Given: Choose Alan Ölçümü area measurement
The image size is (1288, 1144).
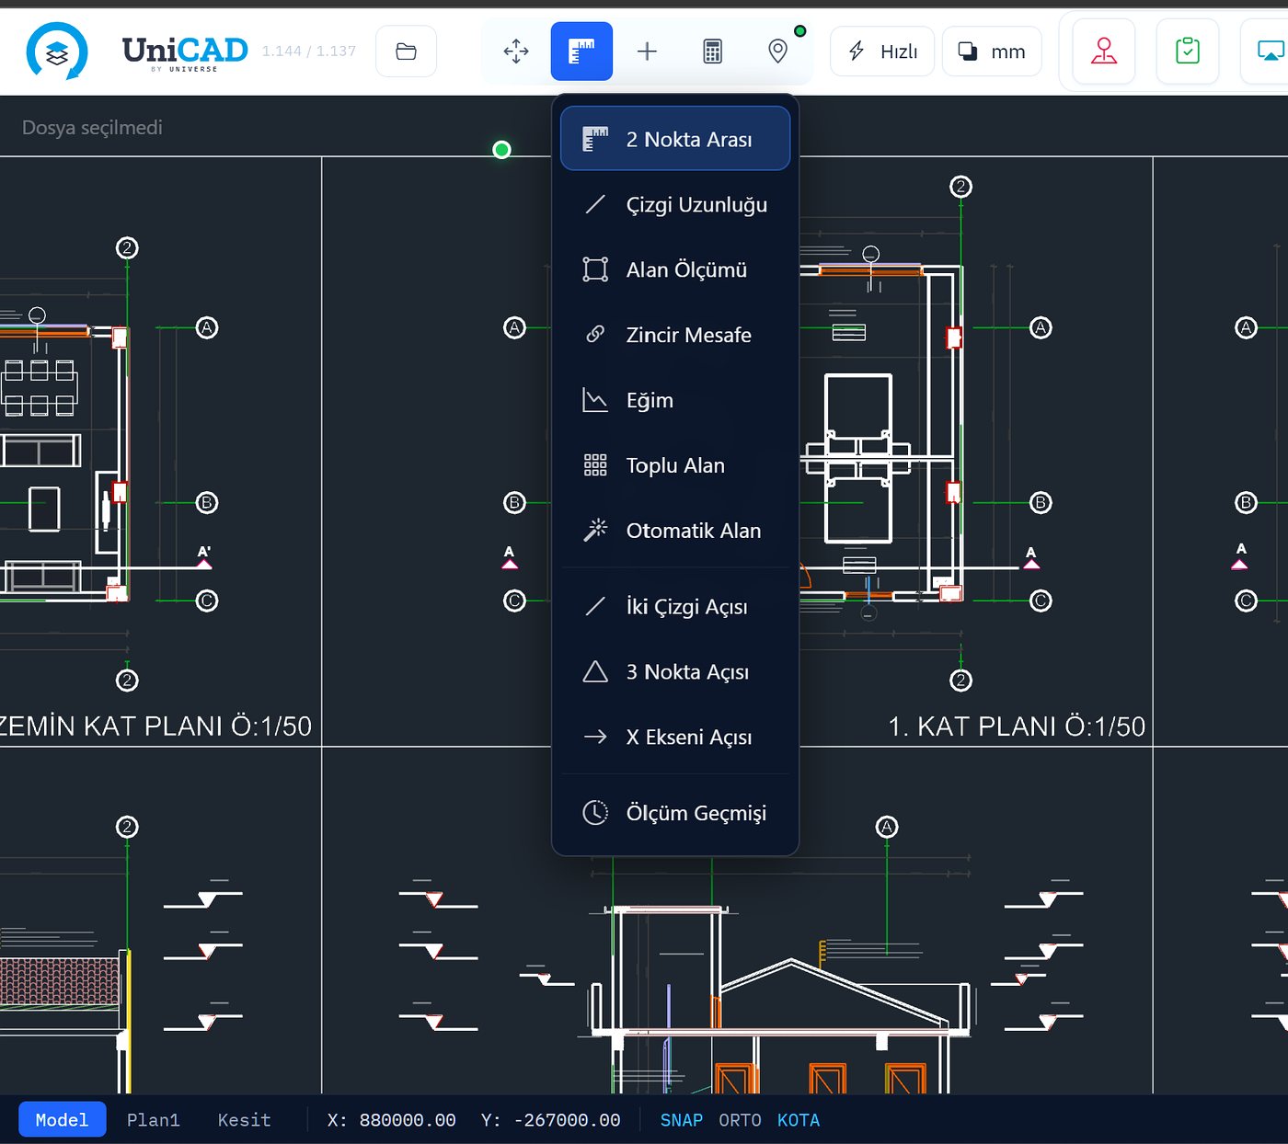Looking at the screenshot, I should click(675, 269).
